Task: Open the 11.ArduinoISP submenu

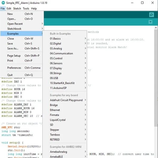Action: click(65, 88)
